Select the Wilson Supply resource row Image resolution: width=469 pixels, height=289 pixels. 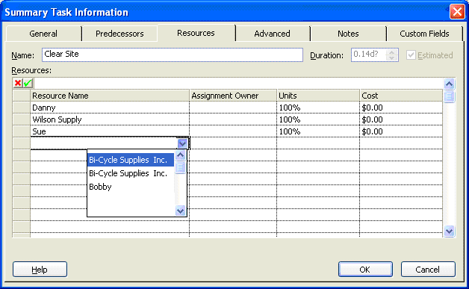227,119
